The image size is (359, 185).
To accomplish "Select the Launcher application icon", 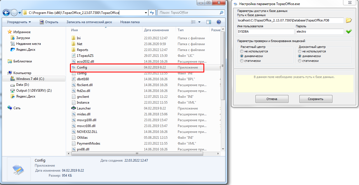I will point(74,108).
